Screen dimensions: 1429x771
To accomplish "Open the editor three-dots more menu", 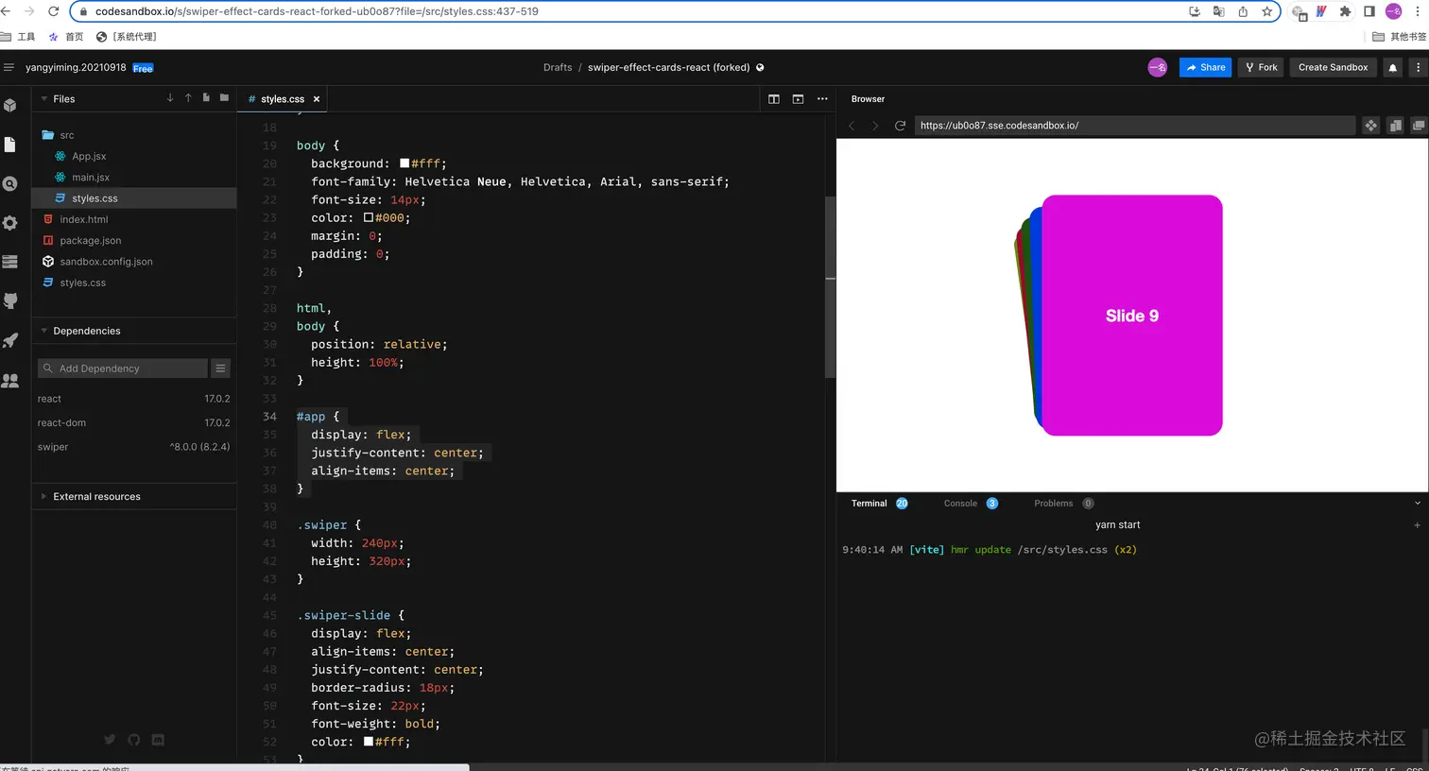I will point(822,99).
